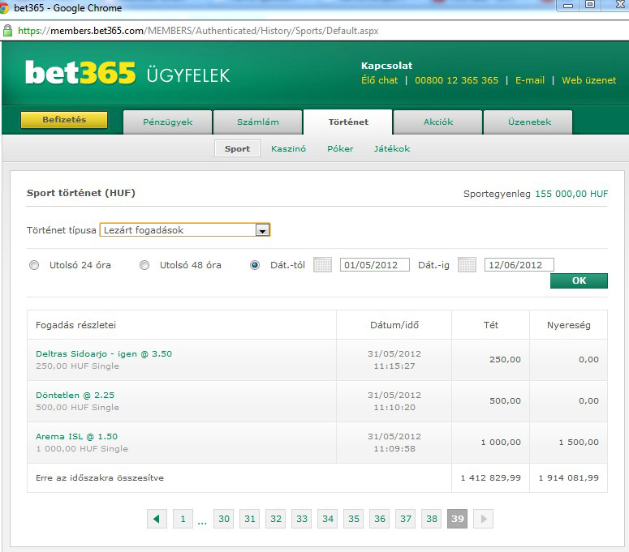Screen dimensions: 629x552
Task: Click the end date field 12/06/2012
Action: tap(519, 265)
